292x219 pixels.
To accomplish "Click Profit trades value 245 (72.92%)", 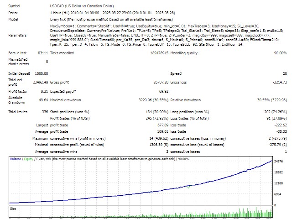I will coord(157,118).
